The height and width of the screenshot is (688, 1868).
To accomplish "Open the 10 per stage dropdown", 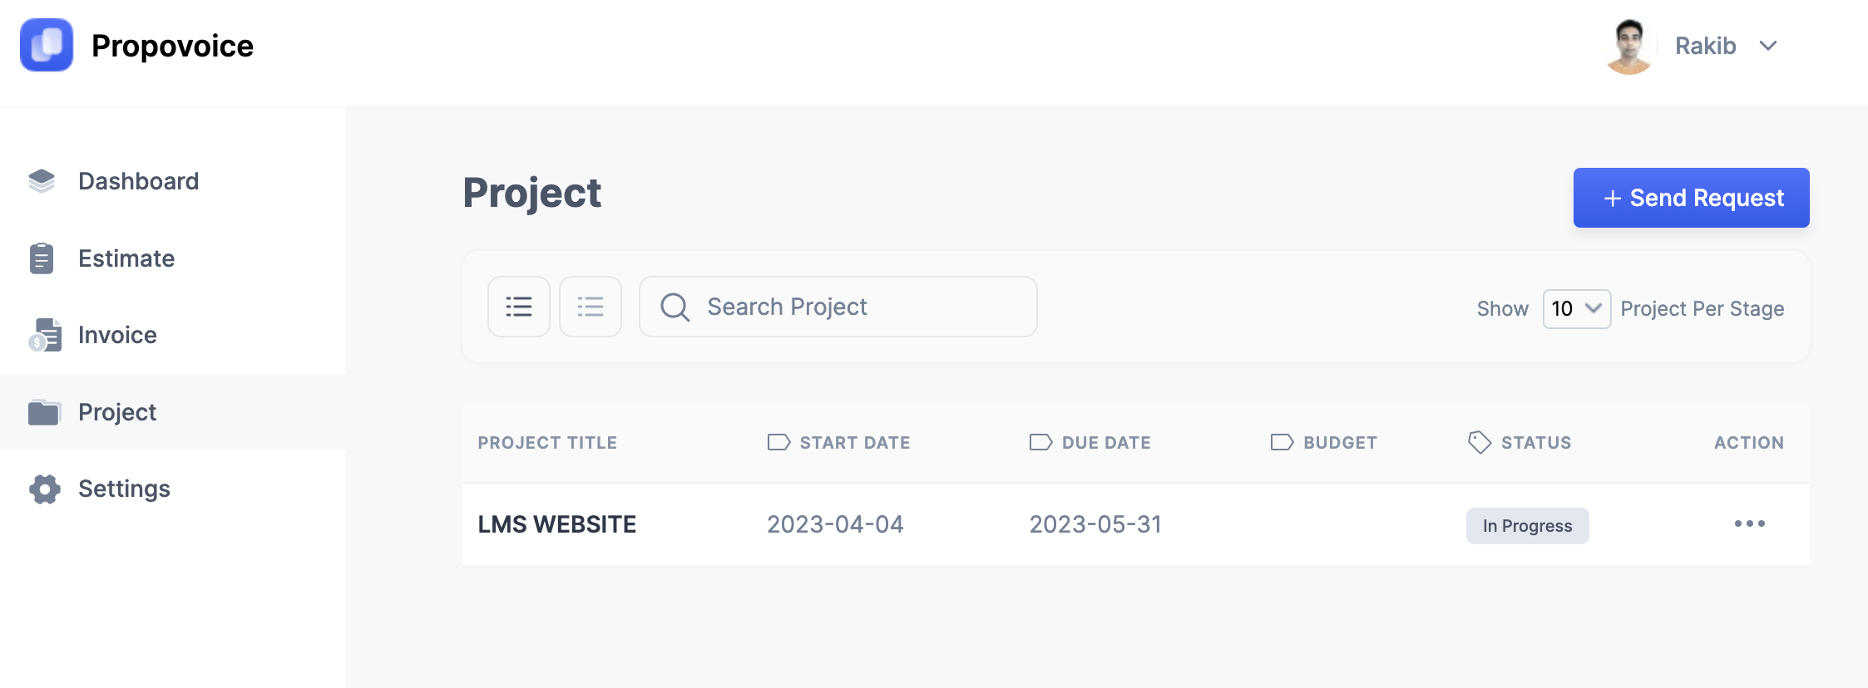I will point(1577,308).
